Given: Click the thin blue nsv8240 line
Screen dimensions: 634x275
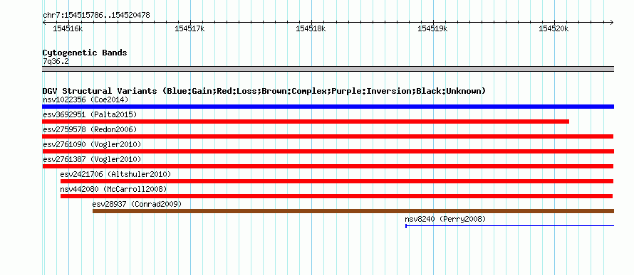Looking at the screenshot, I should [x=510, y=226].
